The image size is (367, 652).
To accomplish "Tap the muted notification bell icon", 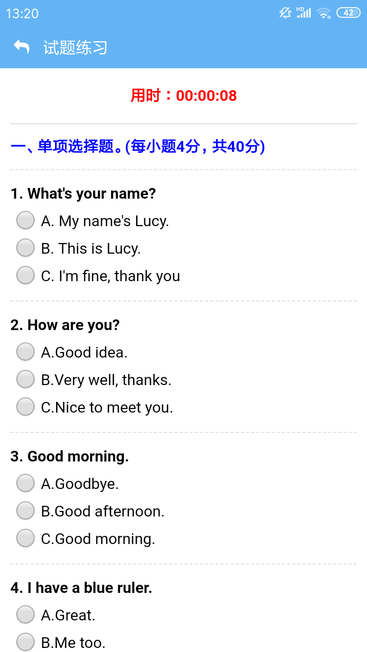I will pos(285,13).
